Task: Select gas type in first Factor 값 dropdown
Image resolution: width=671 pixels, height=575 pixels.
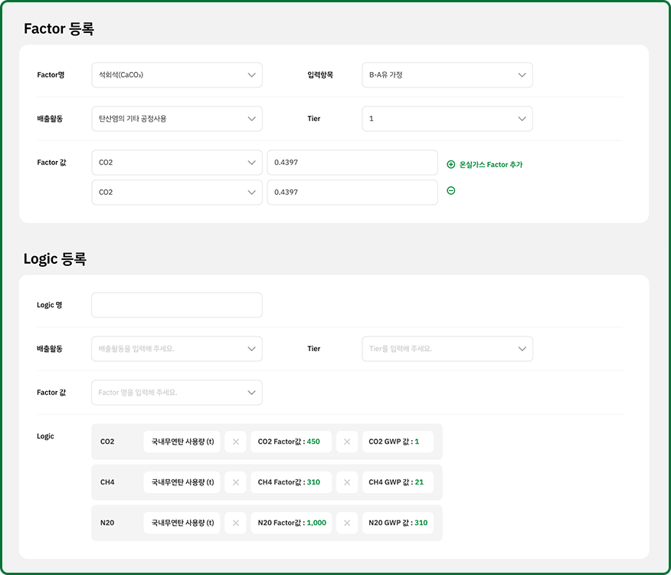Action: (176, 163)
